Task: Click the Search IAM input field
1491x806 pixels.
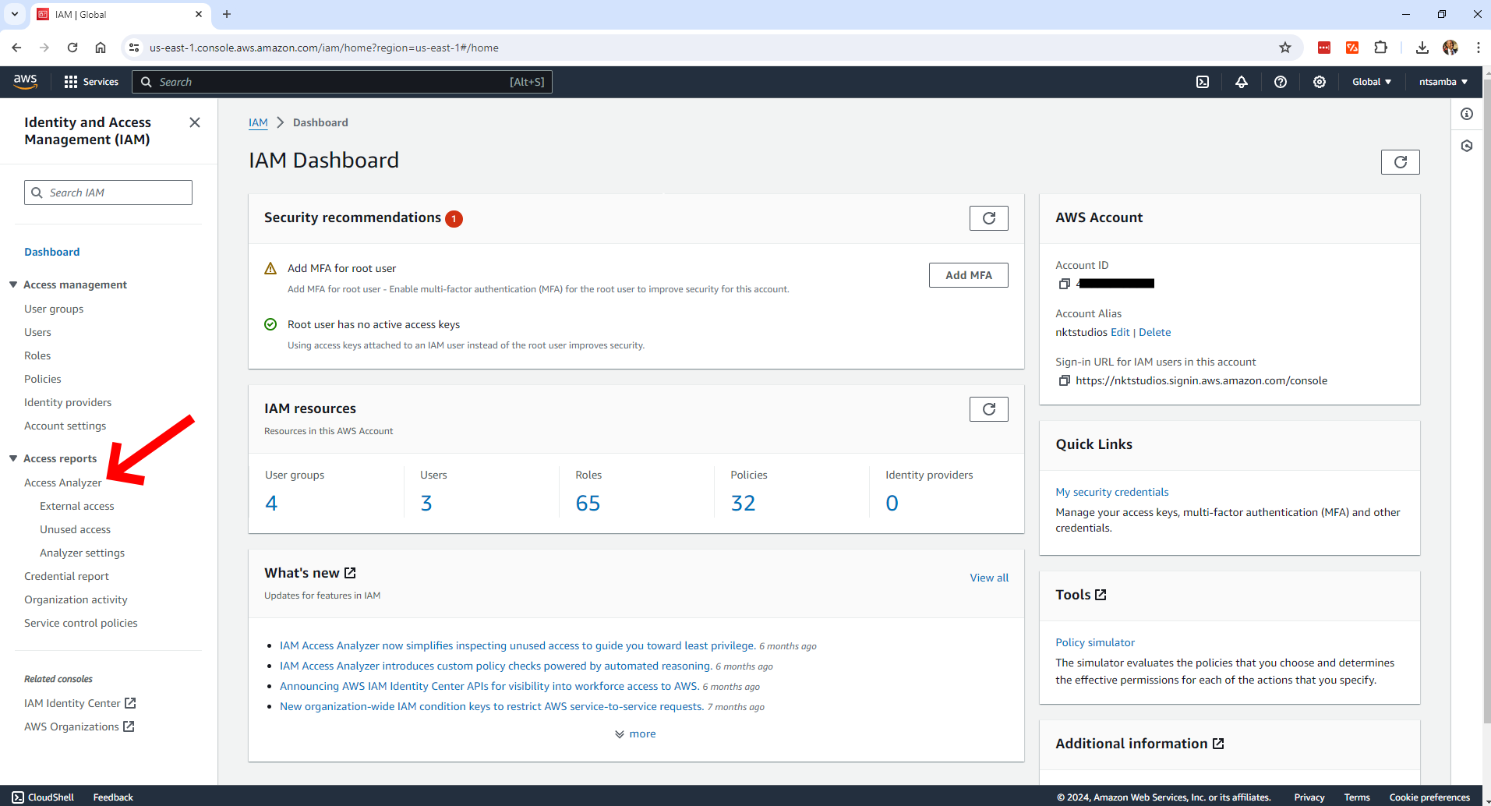Action: [108, 193]
